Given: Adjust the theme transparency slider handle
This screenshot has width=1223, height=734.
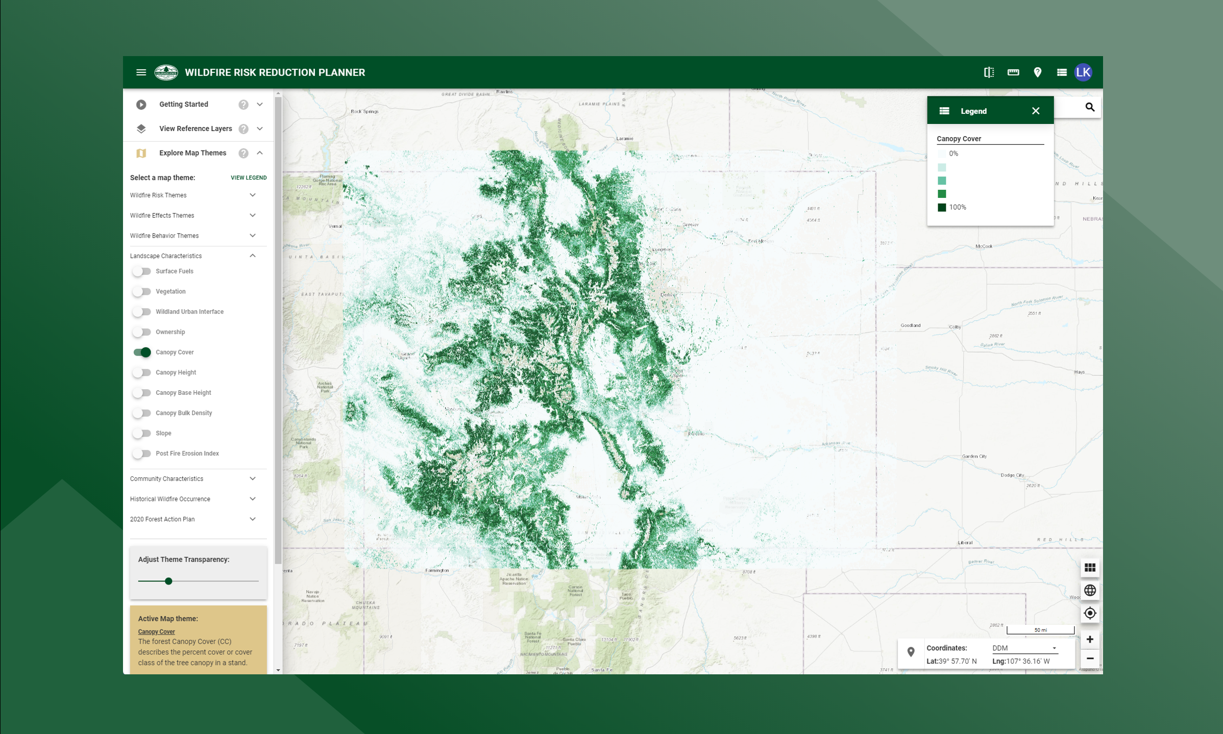Looking at the screenshot, I should click(168, 581).
